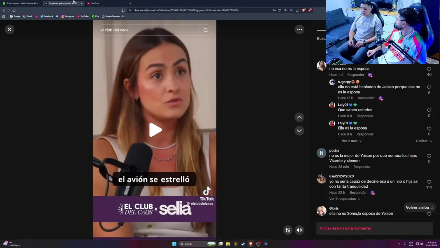
Task: Like Gloris's comment
Action: pyautogui.click(x=429, y=214)
